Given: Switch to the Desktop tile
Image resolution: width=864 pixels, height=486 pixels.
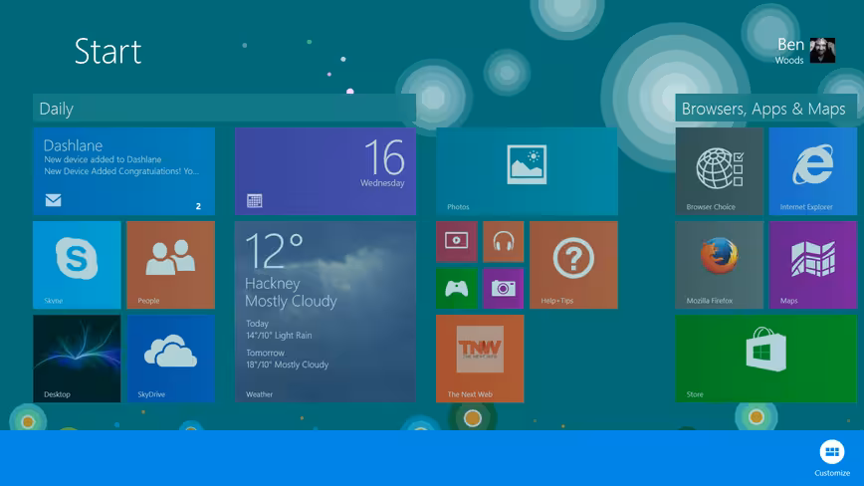Looking at the screenshot, I should coord(77,359).
